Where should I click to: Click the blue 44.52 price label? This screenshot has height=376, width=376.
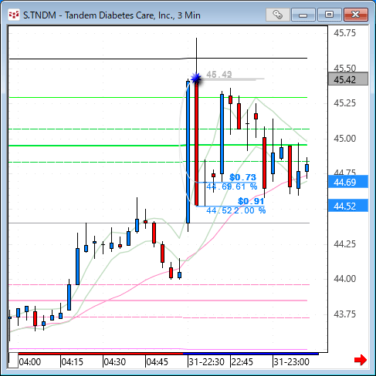[x=348, y=206]
